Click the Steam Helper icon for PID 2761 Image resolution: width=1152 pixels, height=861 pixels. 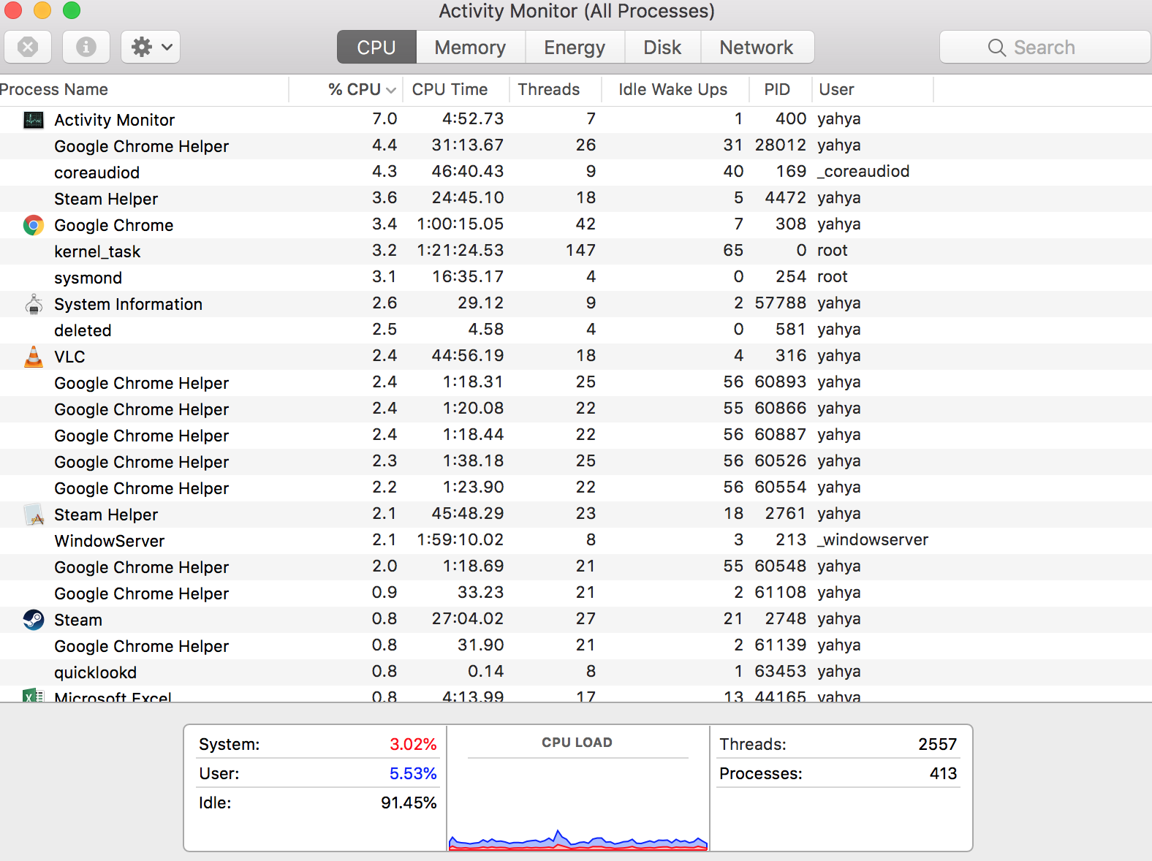coord(34,515)
